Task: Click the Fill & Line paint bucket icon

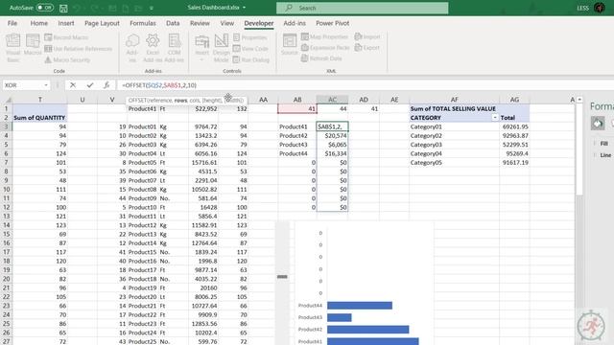Action: click(598, 124)
